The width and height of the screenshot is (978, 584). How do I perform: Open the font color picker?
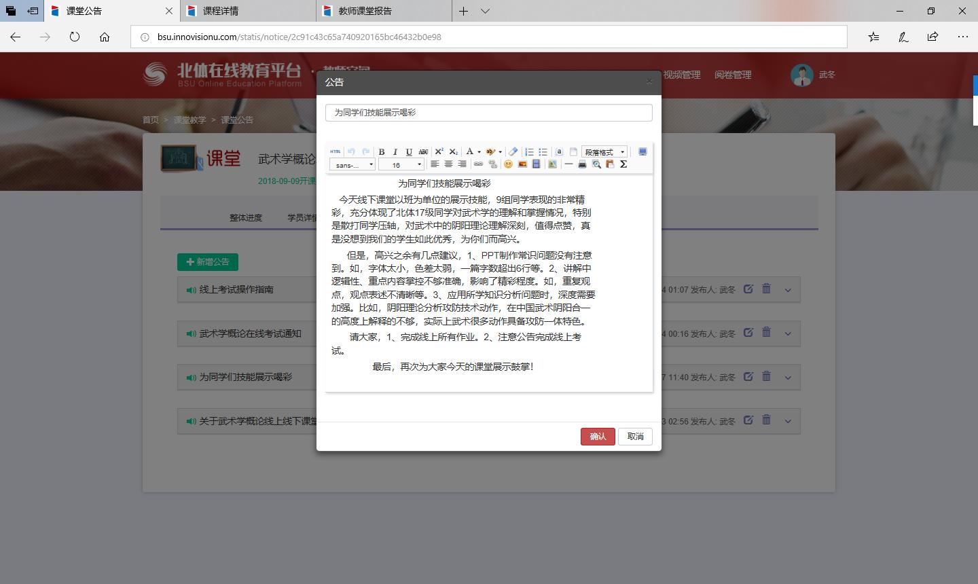coord(470,151)
